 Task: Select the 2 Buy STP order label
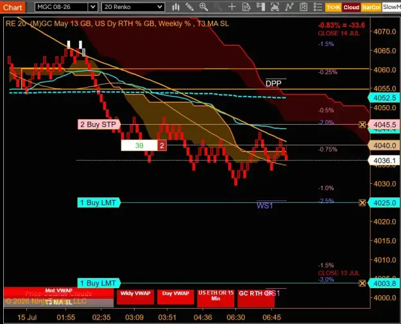(99, 125)
